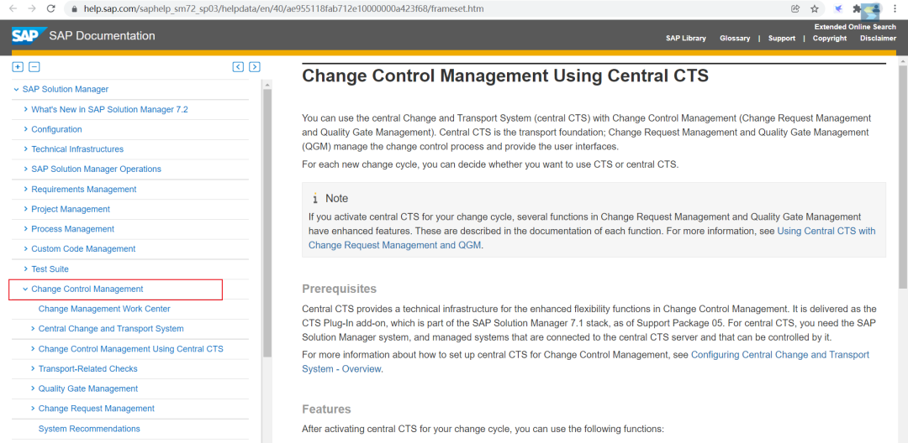Collapse the SAP Solution Manager node chevron
The height and width of the screenshot is (443, 908).
pyautogui.click(x=16, y=90)
